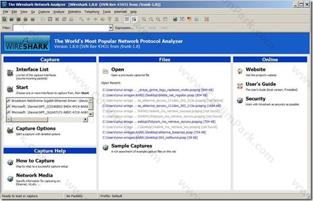Click the Help lifebuoy toolbar icon
The image size is (313, 201).
207,19
